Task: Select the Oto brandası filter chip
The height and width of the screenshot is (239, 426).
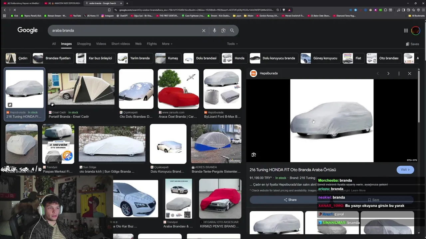Action: (x=384, y=58)
